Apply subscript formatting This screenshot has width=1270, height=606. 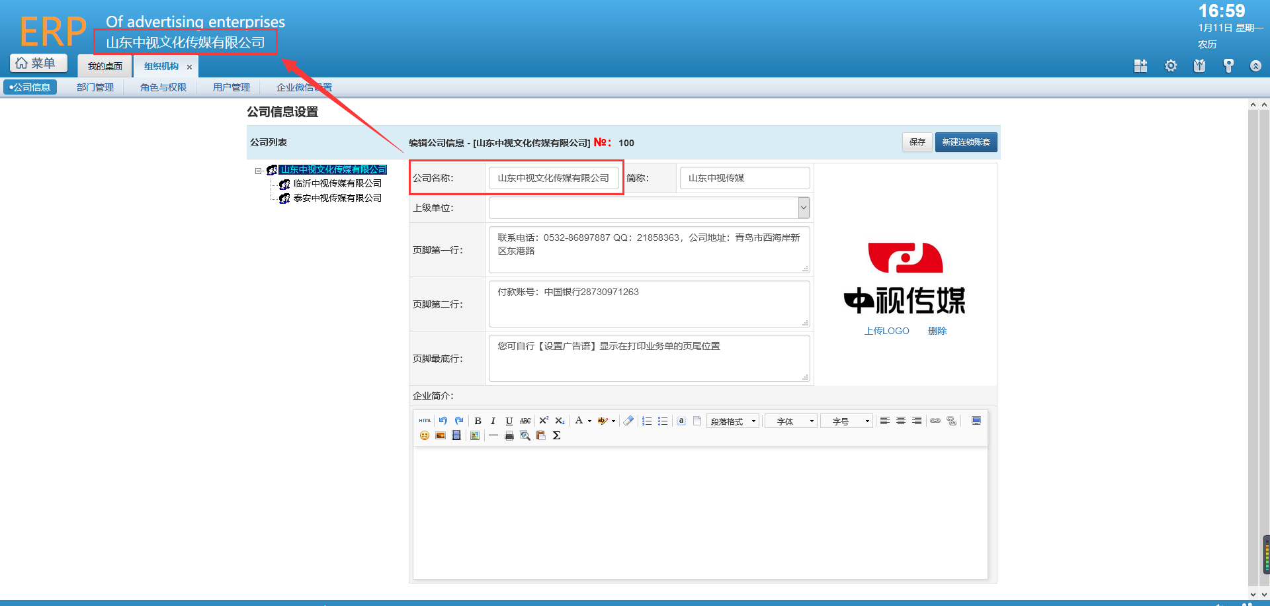[560, 421]
